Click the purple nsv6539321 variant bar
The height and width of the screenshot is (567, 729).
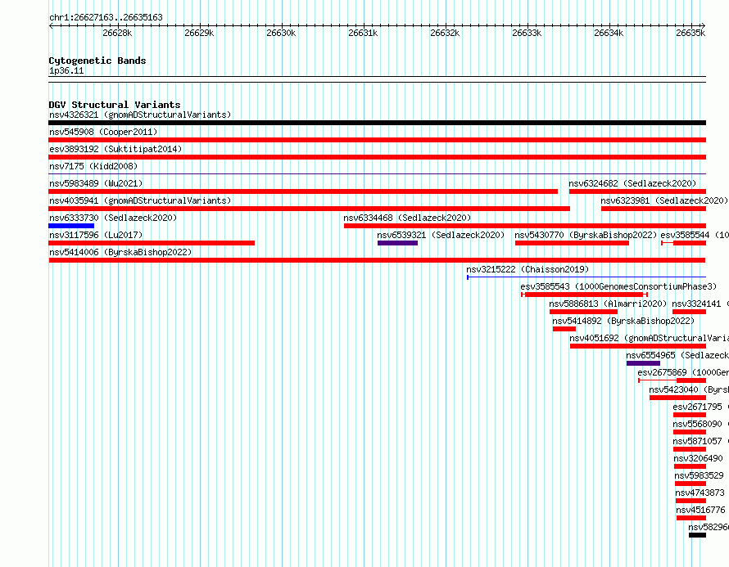point(397,243)
